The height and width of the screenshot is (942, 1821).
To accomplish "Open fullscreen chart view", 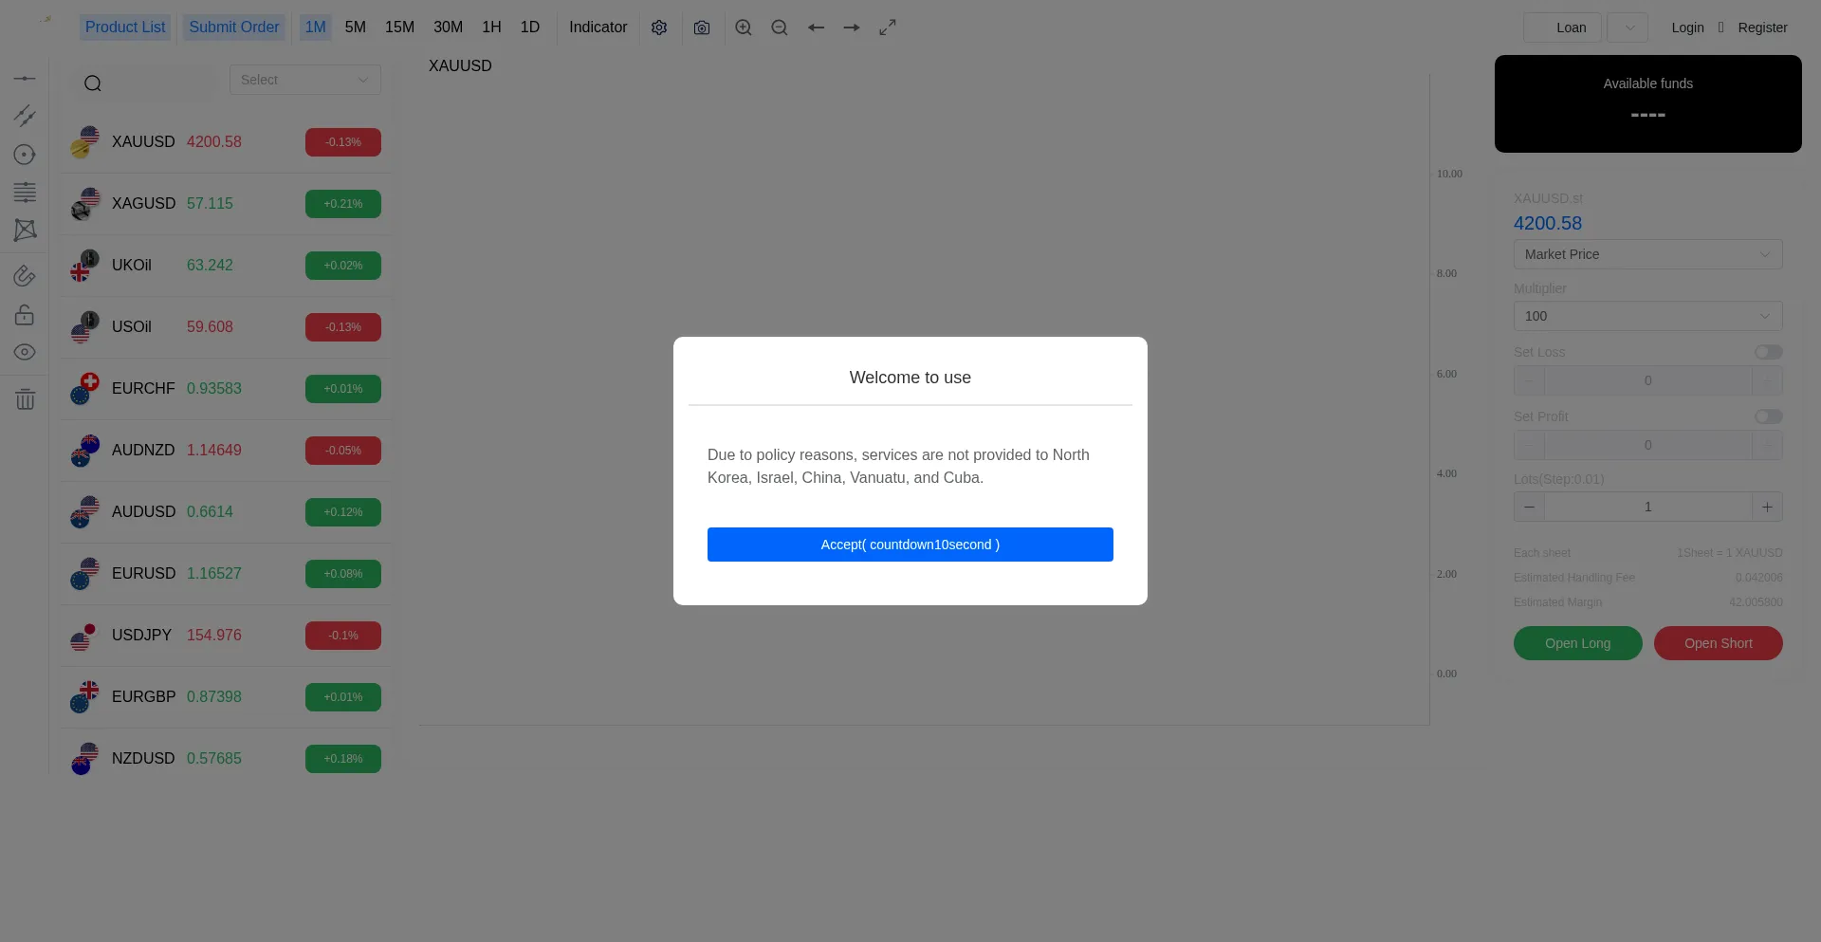I will [888, 28].
